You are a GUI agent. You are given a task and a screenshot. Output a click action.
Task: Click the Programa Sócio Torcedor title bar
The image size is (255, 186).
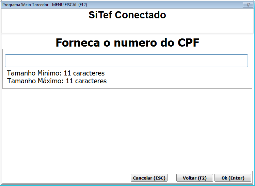(x=26, y=4)
